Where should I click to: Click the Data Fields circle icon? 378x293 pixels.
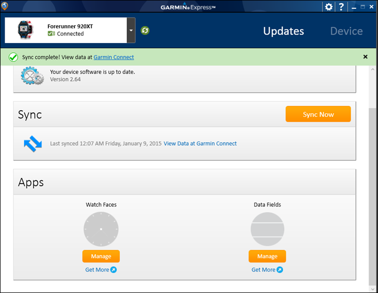[268, 229]
